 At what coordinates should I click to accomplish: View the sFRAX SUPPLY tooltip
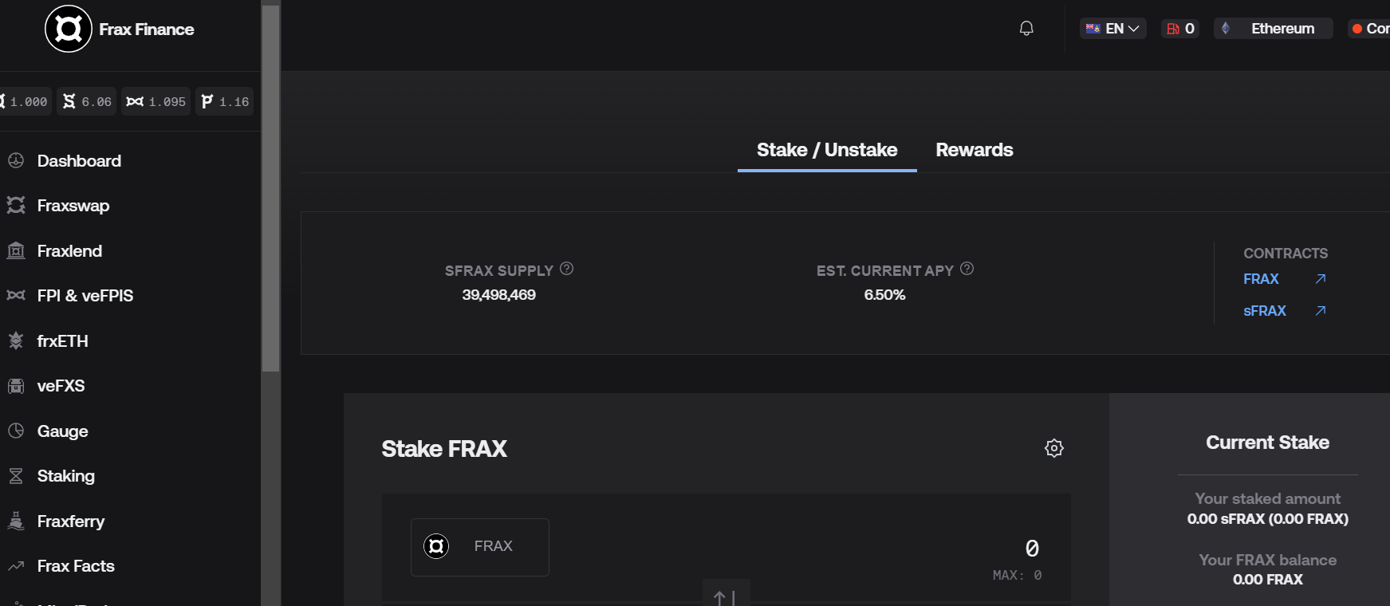tap(566, 269)
